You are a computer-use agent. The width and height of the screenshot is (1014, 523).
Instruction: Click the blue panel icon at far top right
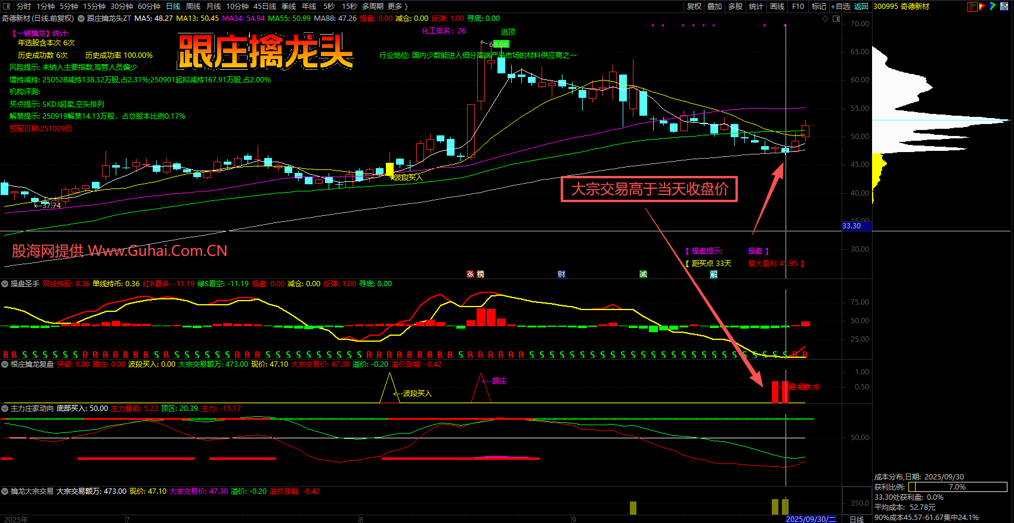tap(1005, 7)
